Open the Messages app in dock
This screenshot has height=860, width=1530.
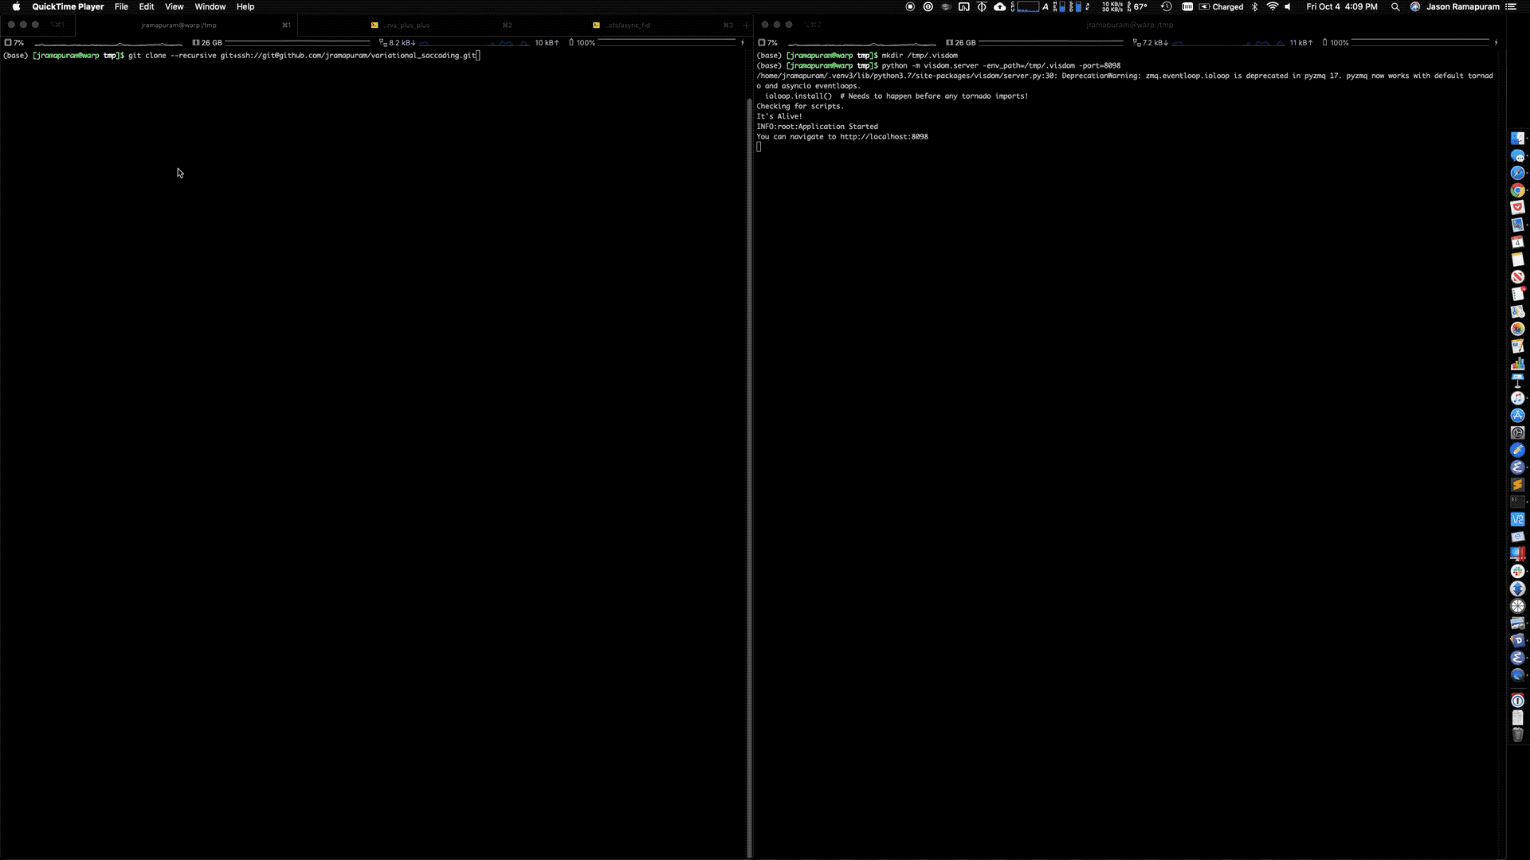pos(1517,156)
